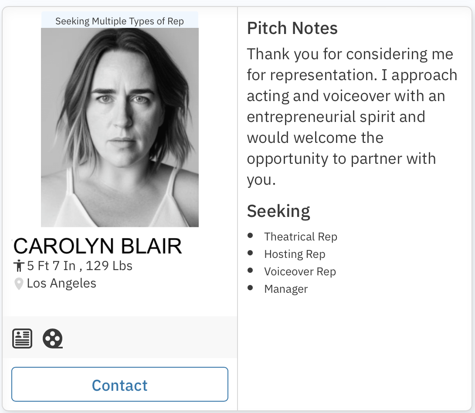
Task: Select Hosting Rep in Seeking list
Action: [295, 254]
